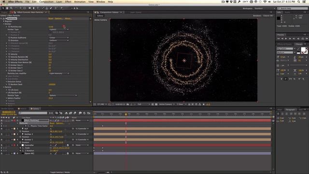
Task: Open timeline Composition Mini-Flowchart icon
Action: [51, 113]
